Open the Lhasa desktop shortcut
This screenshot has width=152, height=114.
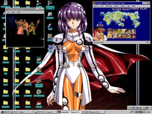(x=39, y=60)
